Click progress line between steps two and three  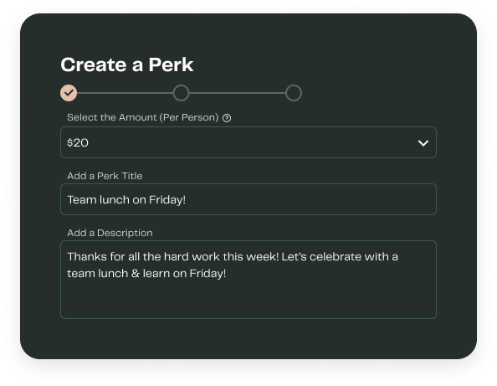coord(237,93)
